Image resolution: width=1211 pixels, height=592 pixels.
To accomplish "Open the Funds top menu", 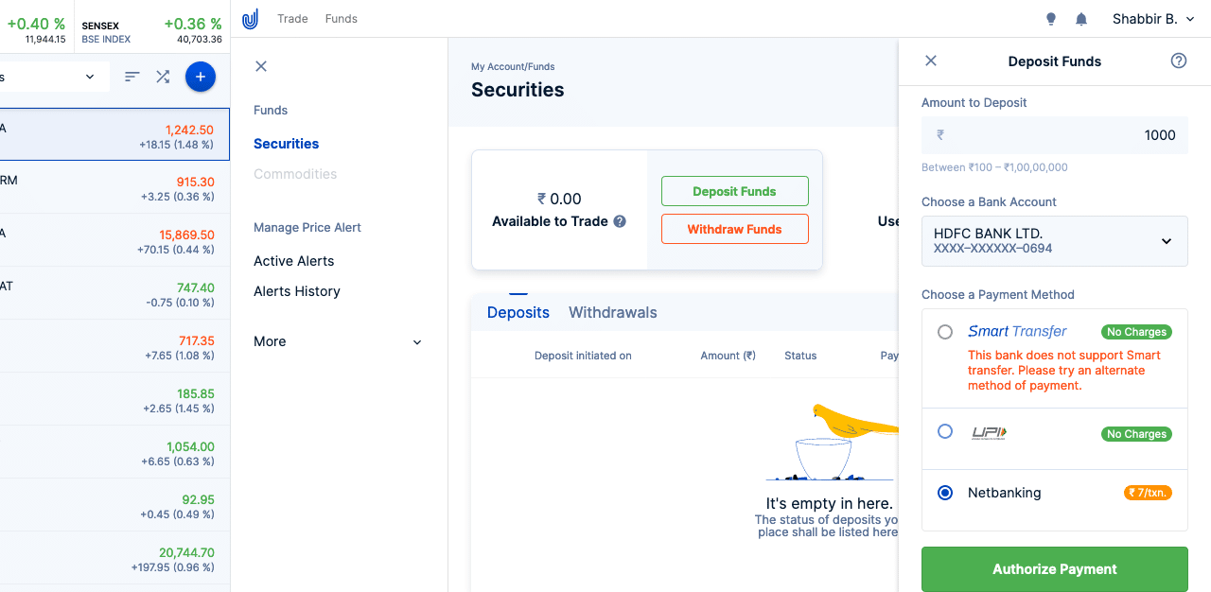I will [341, 19].
